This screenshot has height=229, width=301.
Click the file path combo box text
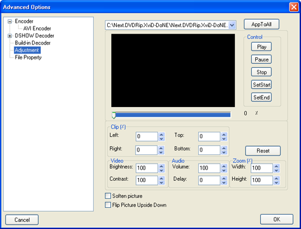click(x=167, y=25)
